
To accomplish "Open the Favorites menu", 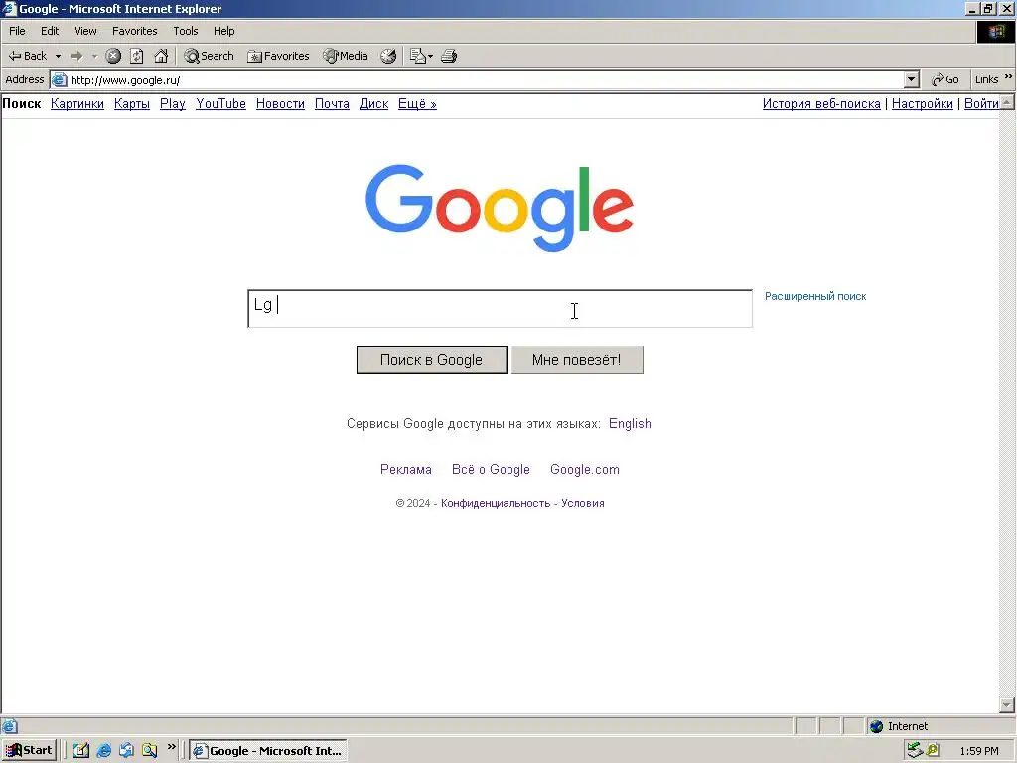I will click(134, 31).
